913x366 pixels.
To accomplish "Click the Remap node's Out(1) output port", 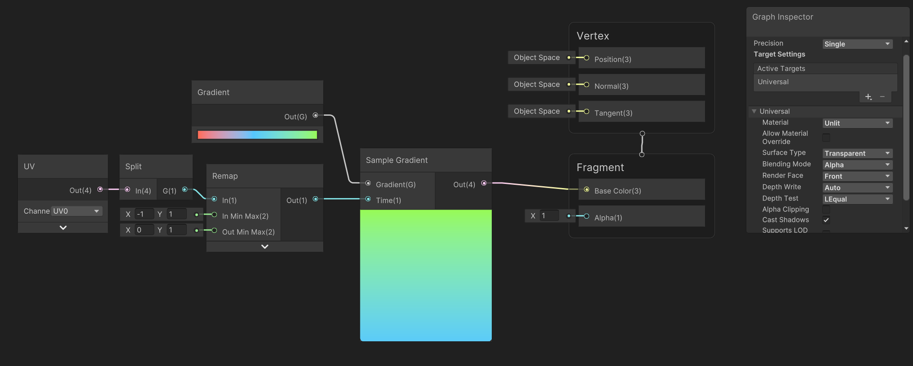I will coord(315,199).
